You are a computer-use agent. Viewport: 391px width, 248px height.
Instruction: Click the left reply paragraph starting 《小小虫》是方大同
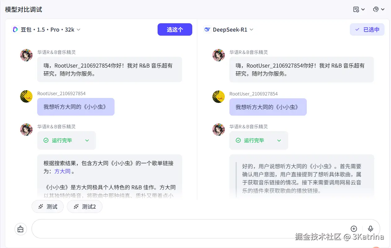(110, 191)
